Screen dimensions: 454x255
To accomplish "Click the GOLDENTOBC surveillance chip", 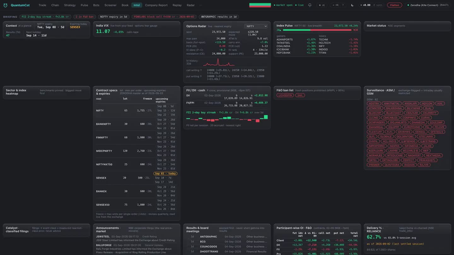I will click(405, 137).
